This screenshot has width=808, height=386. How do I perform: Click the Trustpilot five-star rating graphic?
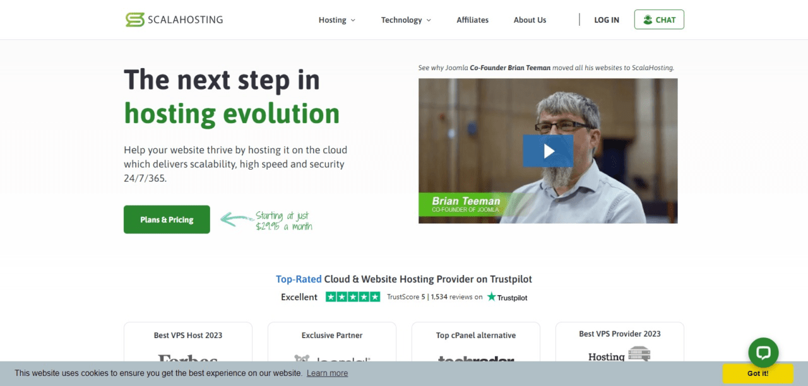point(353,296)
